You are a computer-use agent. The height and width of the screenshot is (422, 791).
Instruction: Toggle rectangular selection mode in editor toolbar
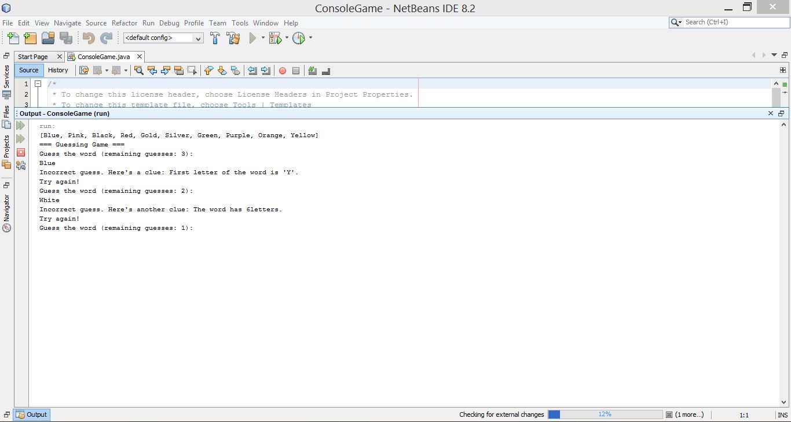(x=192, y=71)
